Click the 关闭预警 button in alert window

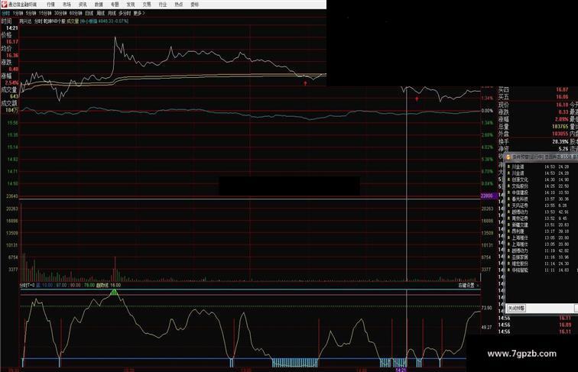pyautogui.click(x=516, y=309)
